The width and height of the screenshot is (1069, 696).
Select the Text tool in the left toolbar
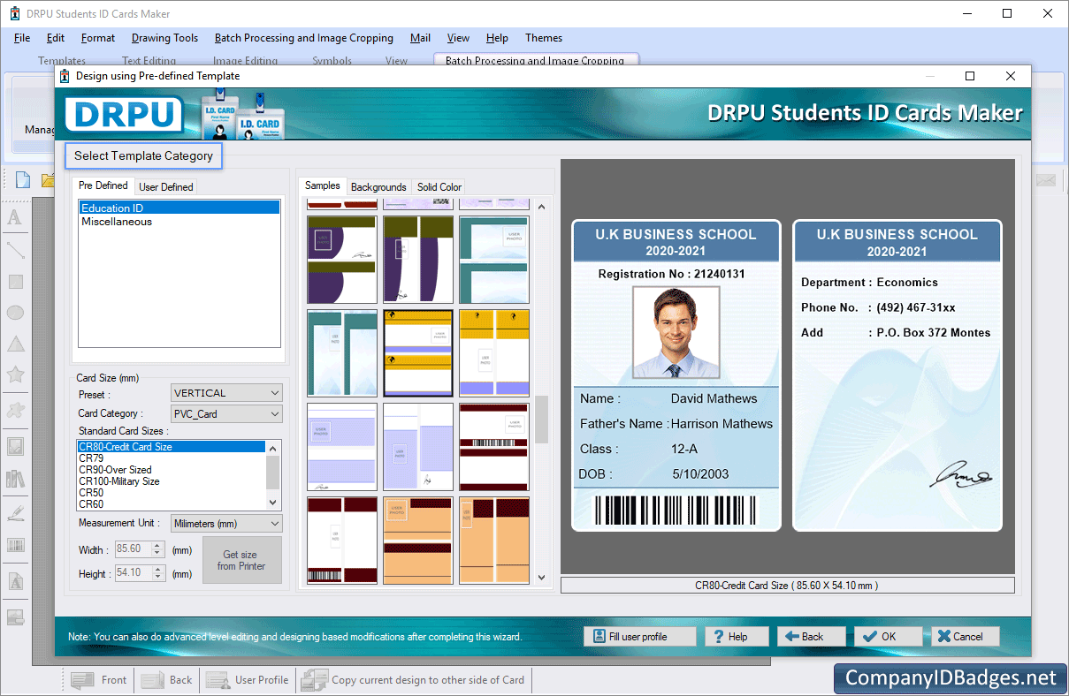point(16,216)
